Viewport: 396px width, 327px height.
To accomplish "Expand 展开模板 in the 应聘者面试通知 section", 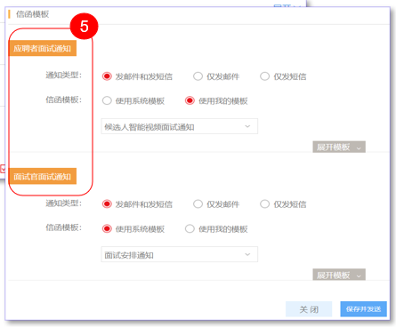I will point(339,147).
